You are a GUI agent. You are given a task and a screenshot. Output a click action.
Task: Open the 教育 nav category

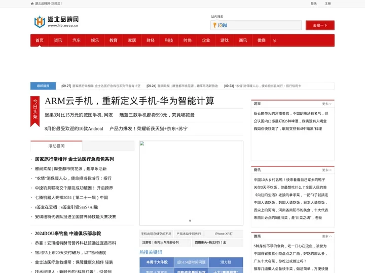coord(114,40)
